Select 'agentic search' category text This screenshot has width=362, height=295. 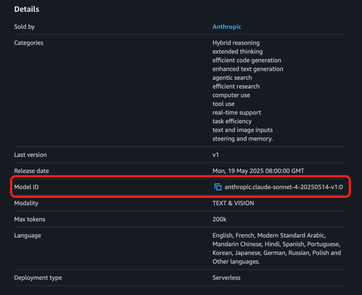coord(232,78)
